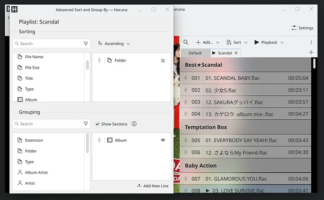The width and height of the screenshot is (324, 200).
Task: Open the Ascending order dropdown
Action: pyautogui.click(x=114, y=44)
